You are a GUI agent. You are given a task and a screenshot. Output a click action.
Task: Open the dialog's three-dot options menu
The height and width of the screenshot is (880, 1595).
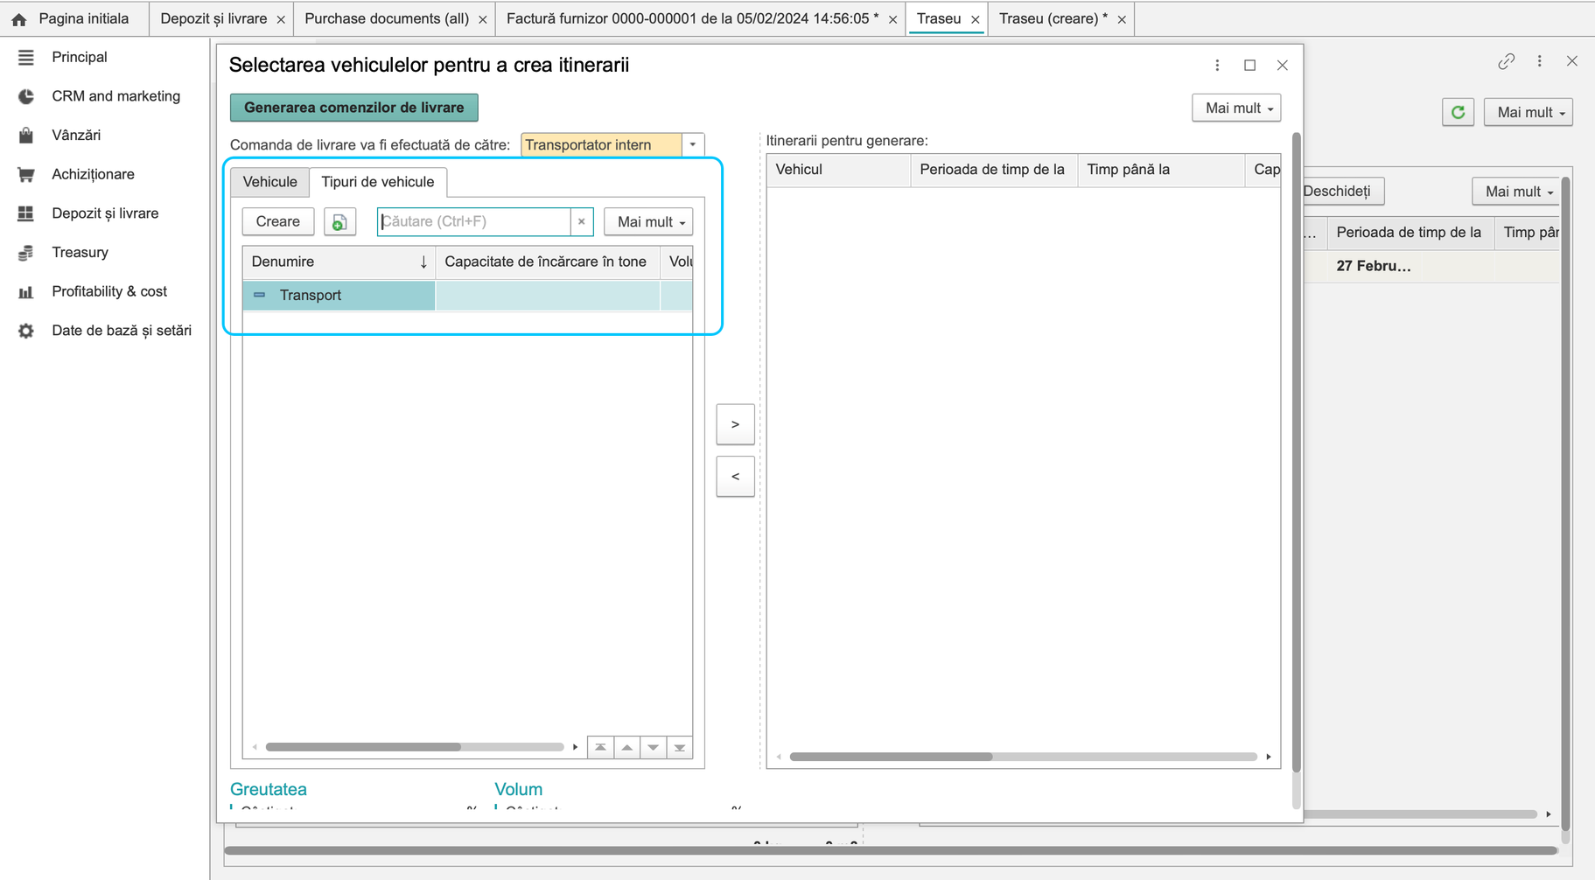click(1217, 66)
